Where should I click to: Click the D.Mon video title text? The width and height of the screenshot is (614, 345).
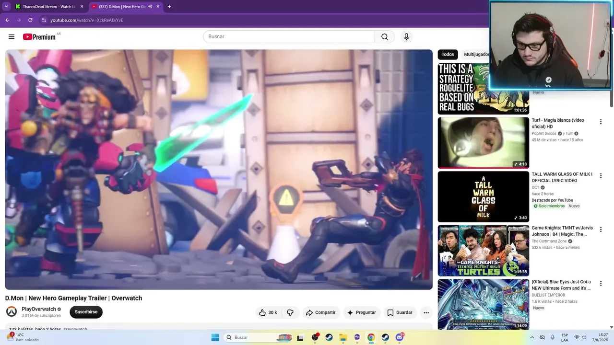pos(73,298)
